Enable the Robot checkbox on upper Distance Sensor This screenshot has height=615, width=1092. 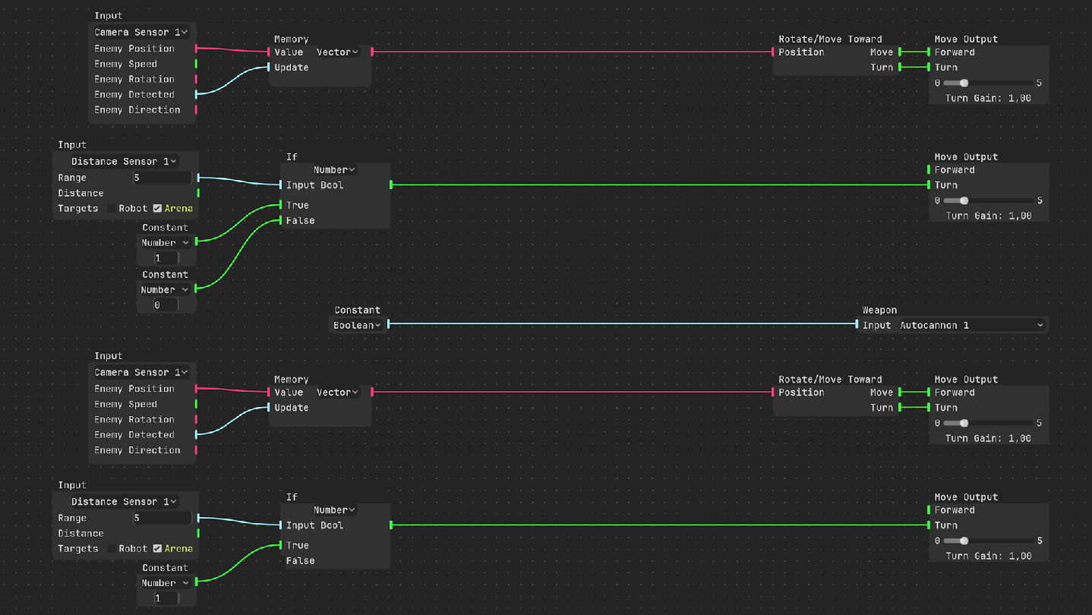coord(112,208)
